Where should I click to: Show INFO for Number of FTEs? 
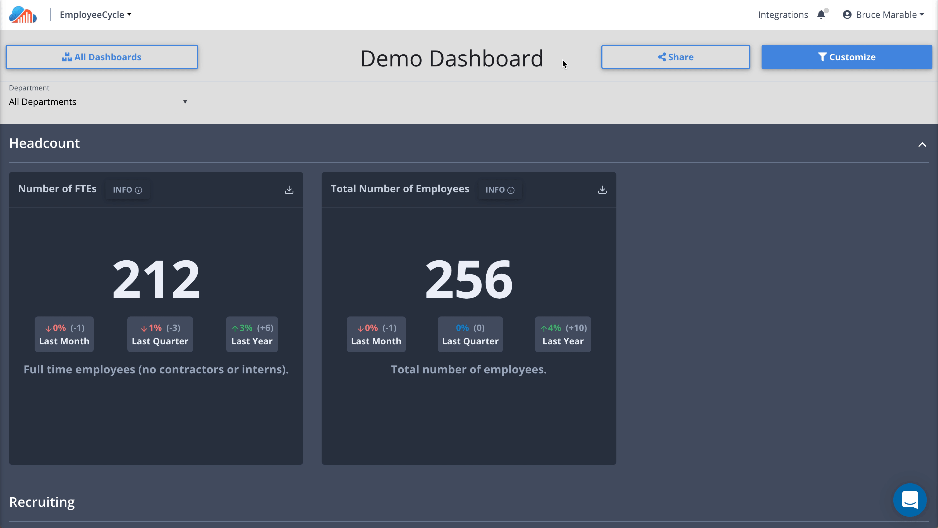pyautogui.click(x=127, y=189)
